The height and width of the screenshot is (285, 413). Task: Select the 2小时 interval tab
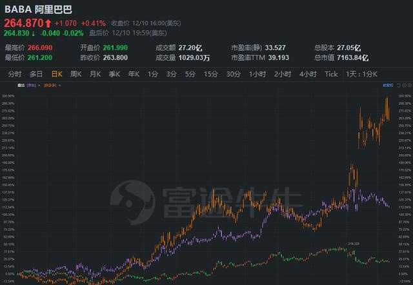(x=283, y=74)
